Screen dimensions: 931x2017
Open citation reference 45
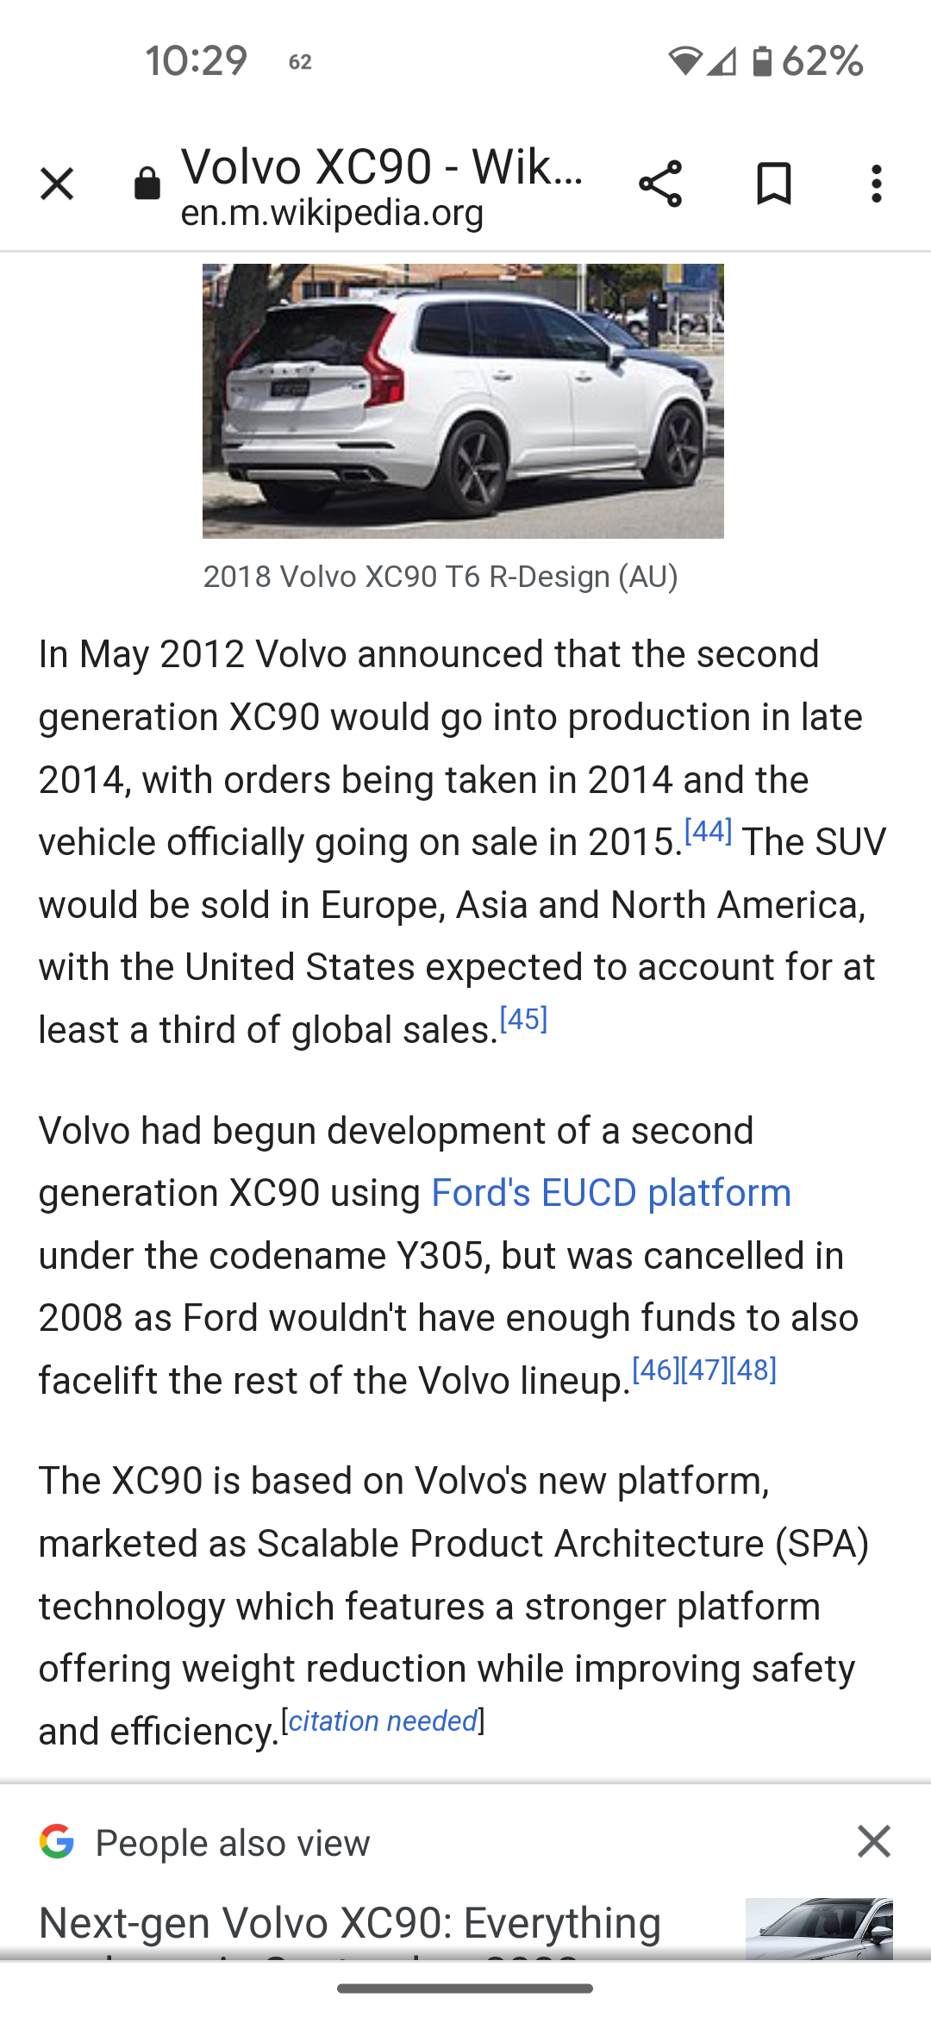click(x=523, y=1019)
